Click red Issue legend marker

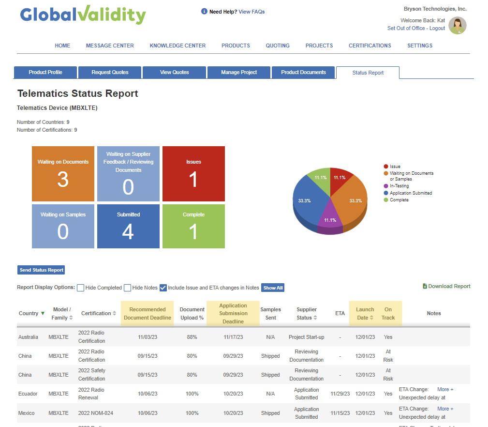[386, 167]
